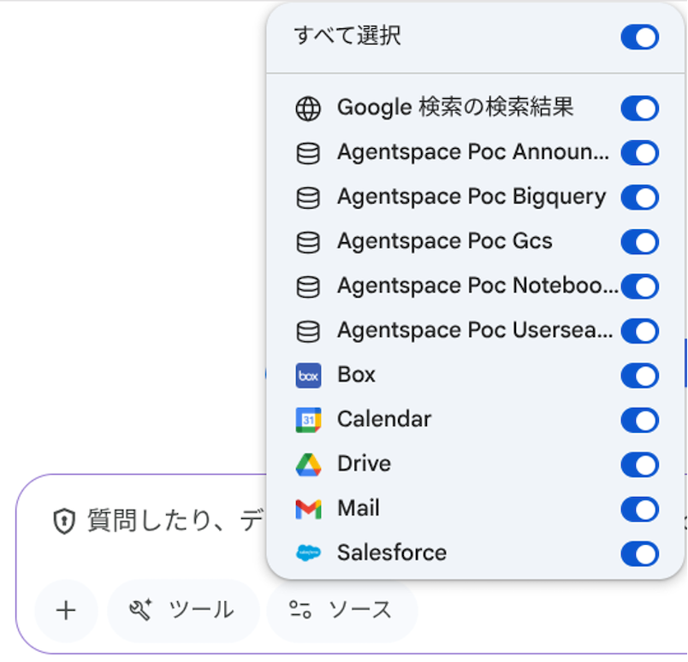The width and height of the screenshot is (688, 662).
Task: Click the plus add button
Action: point(66,611)
